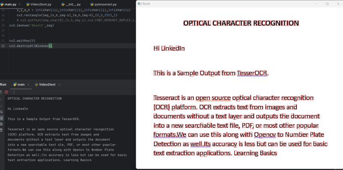
Task: Toggle soft-wrap in the Run console
Action: click(x=1, y=112)
